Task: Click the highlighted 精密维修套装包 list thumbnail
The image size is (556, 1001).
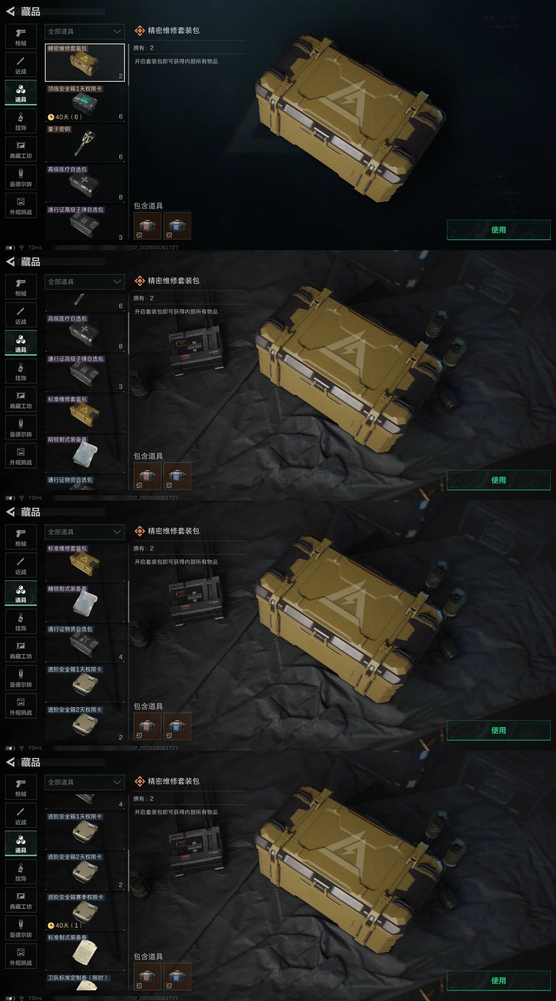Action: click(85, 62)
